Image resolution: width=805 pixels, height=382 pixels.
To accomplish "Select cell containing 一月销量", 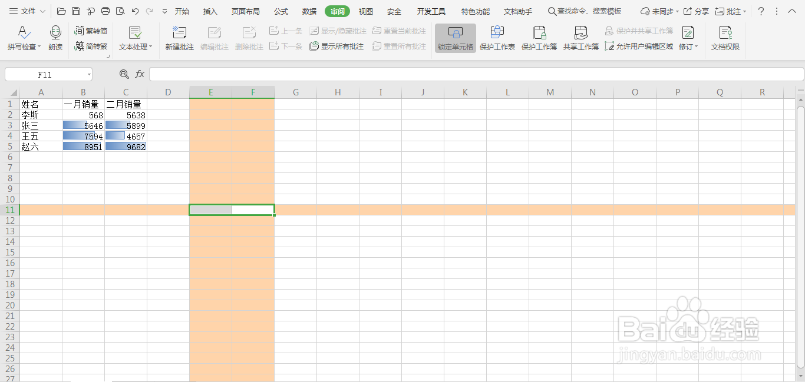I will [83, 104].
